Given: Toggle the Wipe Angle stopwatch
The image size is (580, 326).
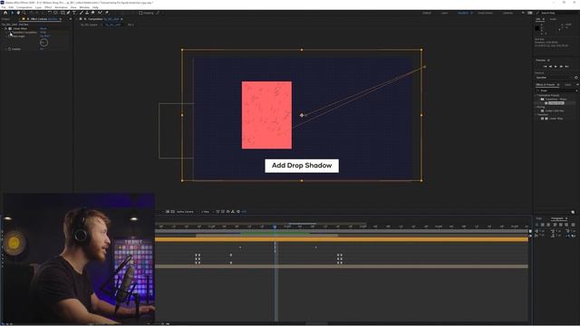Looking at the screenshot, I should pos(10,36).
